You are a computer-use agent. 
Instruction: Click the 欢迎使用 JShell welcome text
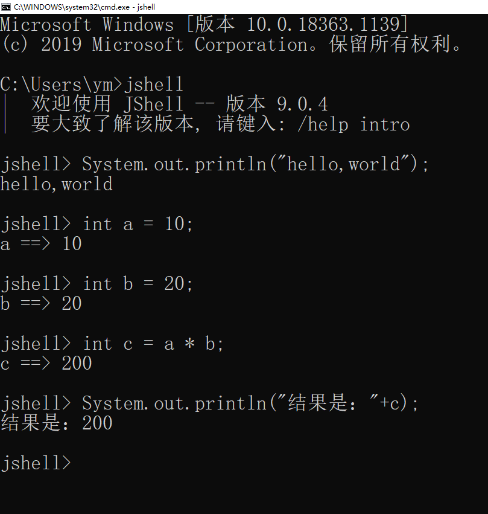pyautogui.click(x=107, y=104)
